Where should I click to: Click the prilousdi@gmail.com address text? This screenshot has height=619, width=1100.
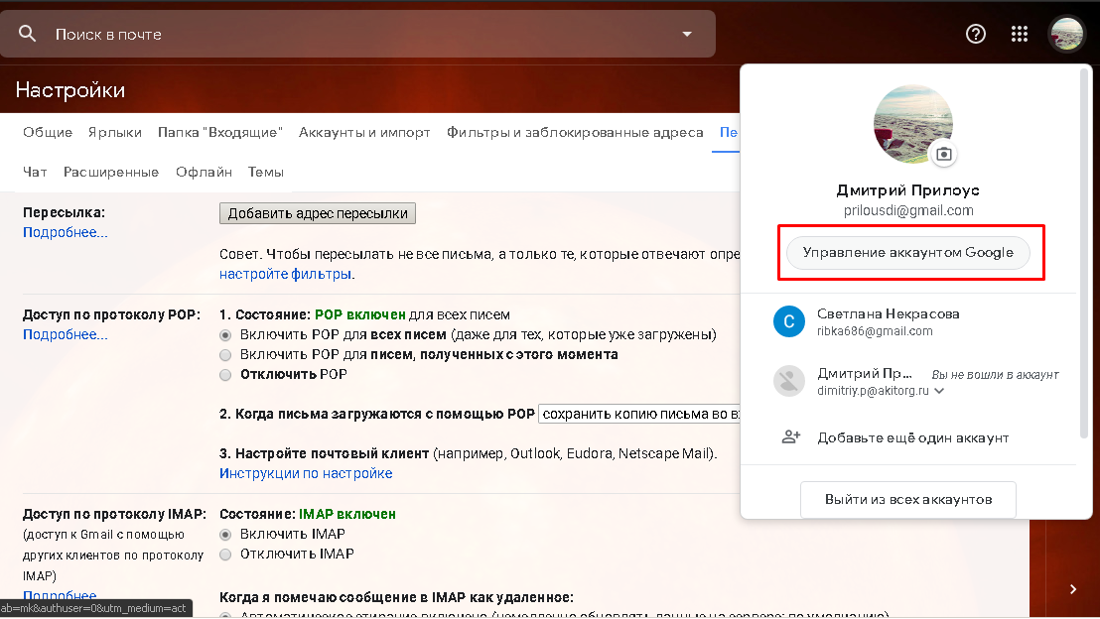coord(908,210)
